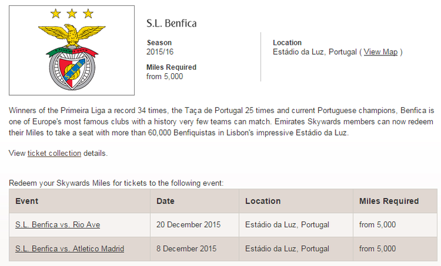Open S.L. Benfica vs. Atletico Madrid event
Screen dimensions: 441x266
pyautogui.click(x=72, y=249)
